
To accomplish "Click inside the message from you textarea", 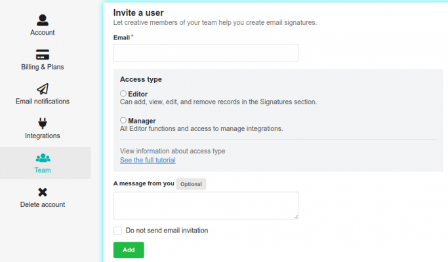I will (206, 205).
